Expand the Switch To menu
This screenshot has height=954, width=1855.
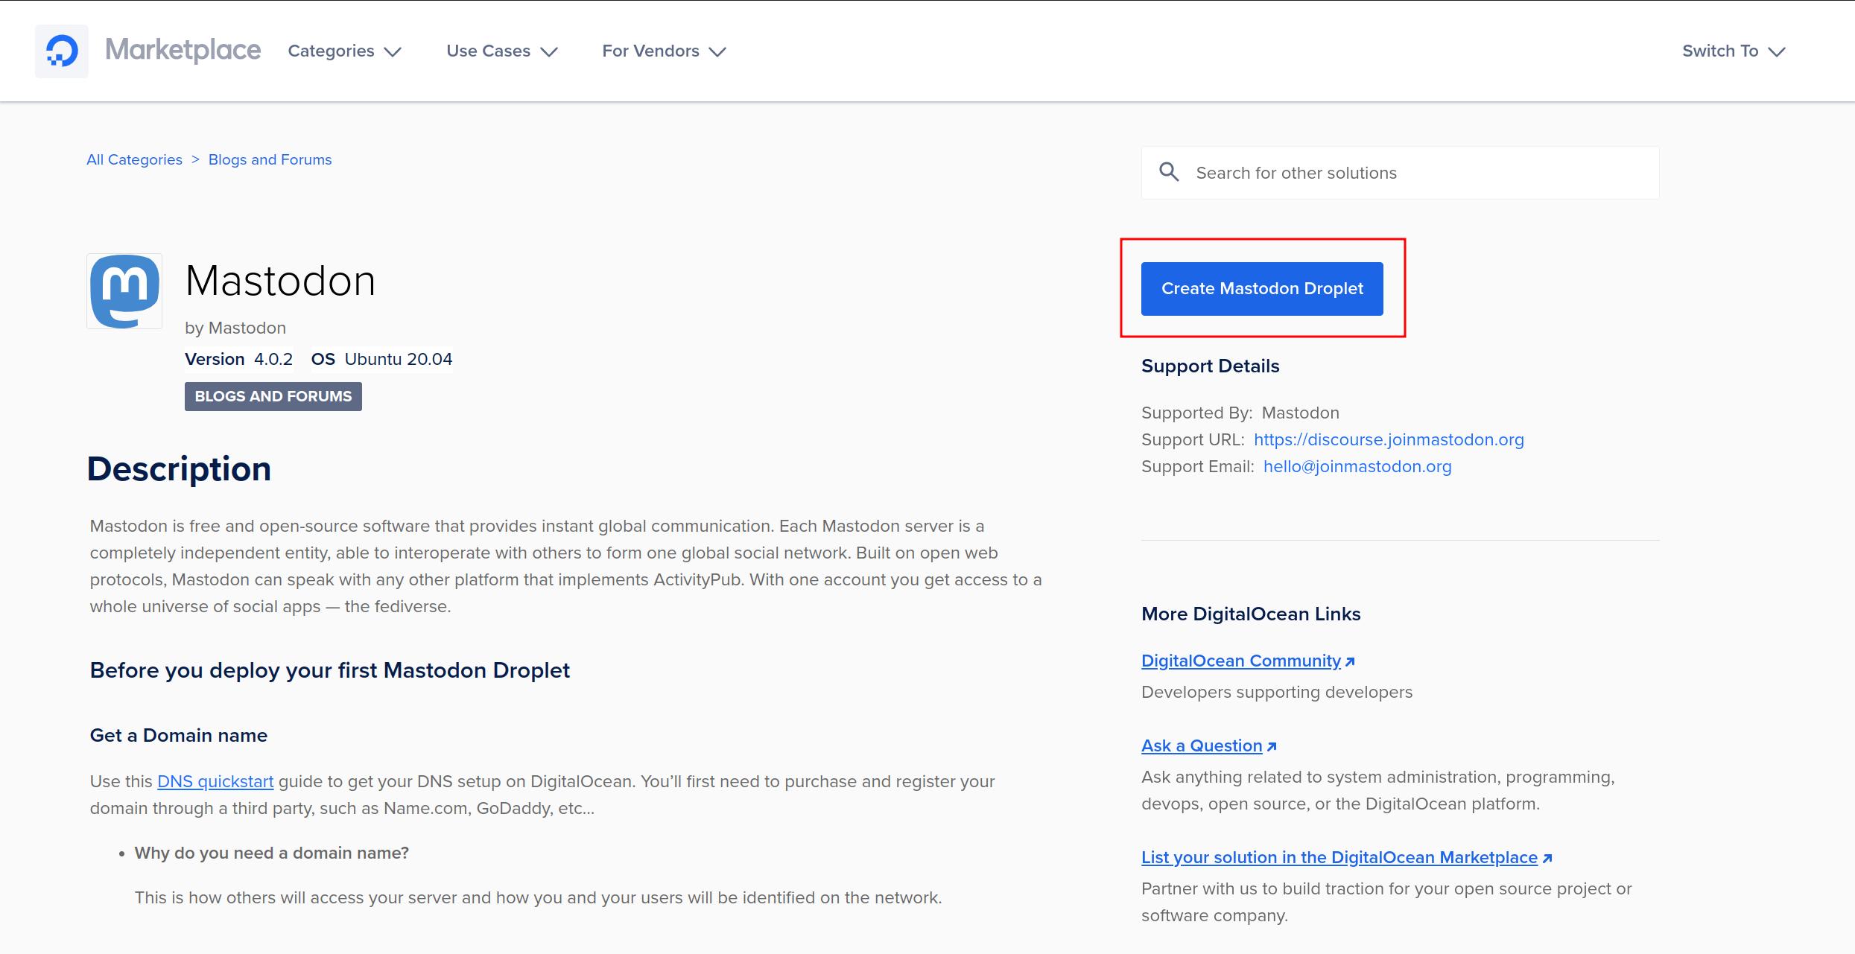click(1734, 51)
